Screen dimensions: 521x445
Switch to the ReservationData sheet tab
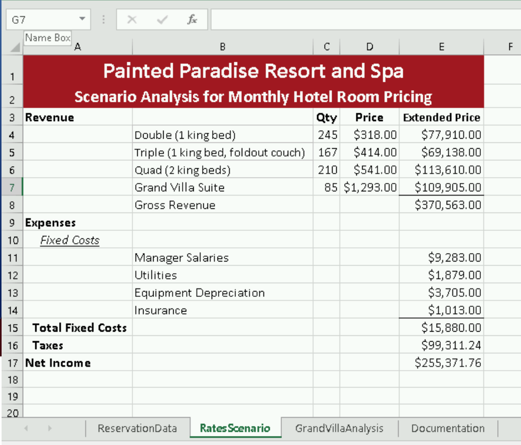tap(137, 428)
